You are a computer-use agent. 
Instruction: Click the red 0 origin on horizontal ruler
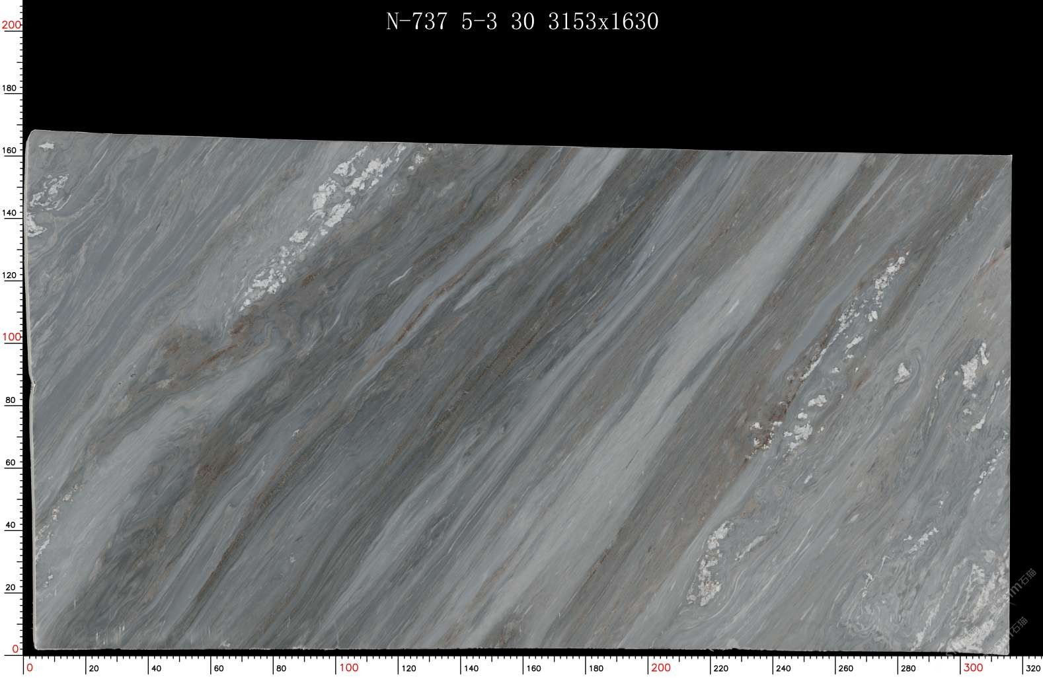pos(29,668)
